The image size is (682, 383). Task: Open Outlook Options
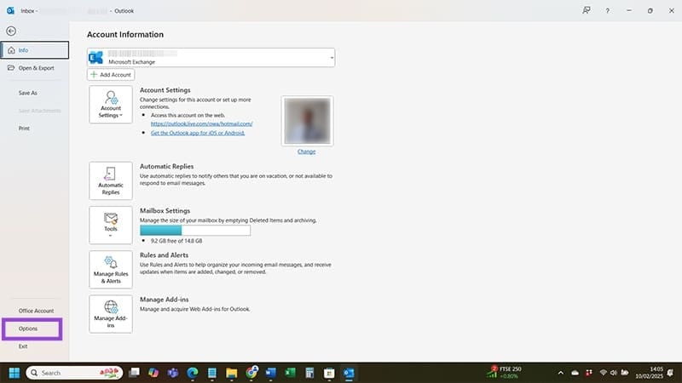28,329
